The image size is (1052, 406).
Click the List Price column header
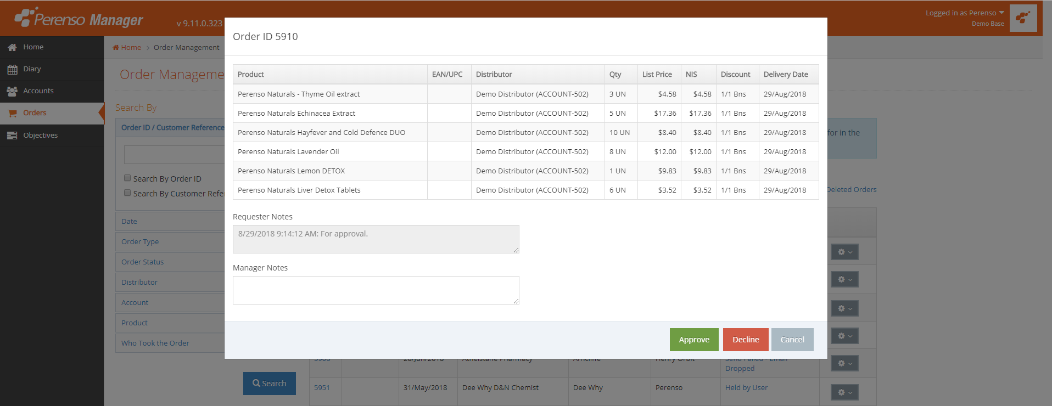coord(659,74)
